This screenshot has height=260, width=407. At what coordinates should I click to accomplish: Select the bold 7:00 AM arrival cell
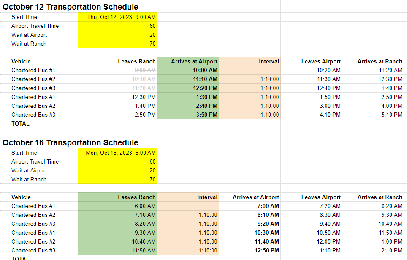click(x=250, y=206)
